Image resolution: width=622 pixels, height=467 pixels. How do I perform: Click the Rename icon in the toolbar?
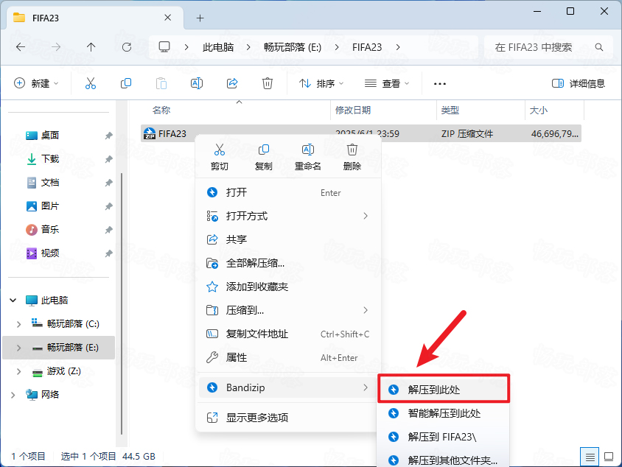(197, 84)
